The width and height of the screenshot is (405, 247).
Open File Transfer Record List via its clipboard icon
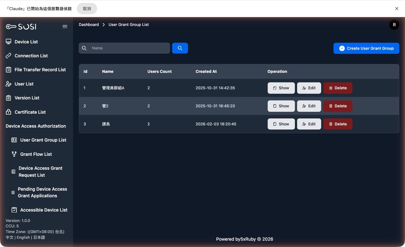(x=8, y=70)
